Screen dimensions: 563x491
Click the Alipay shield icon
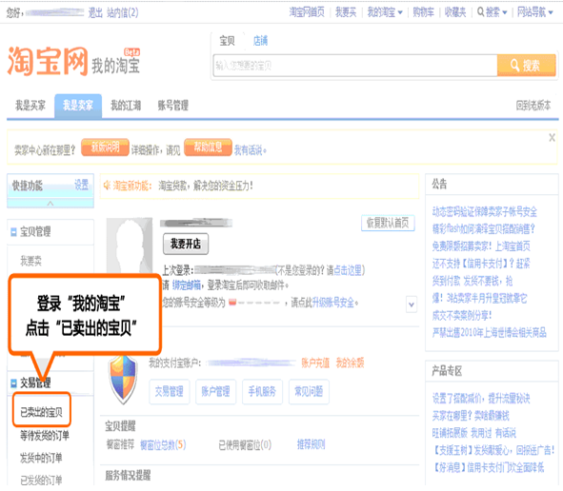point(123,380)
